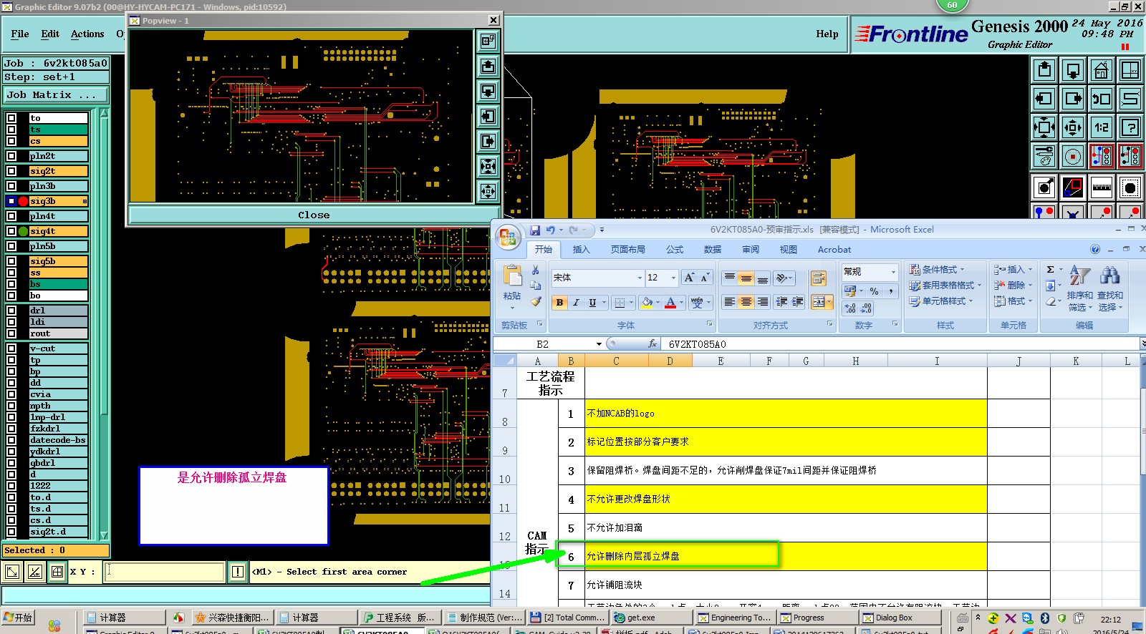Click the red display color dot of sig3b
Screen dimensions: 1146x634
click(23, 201)
